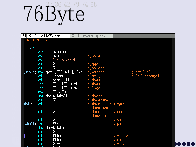Click the rightmost navigation dot
Viewport: 196px width, 147px height.
(x=193, y=144)
